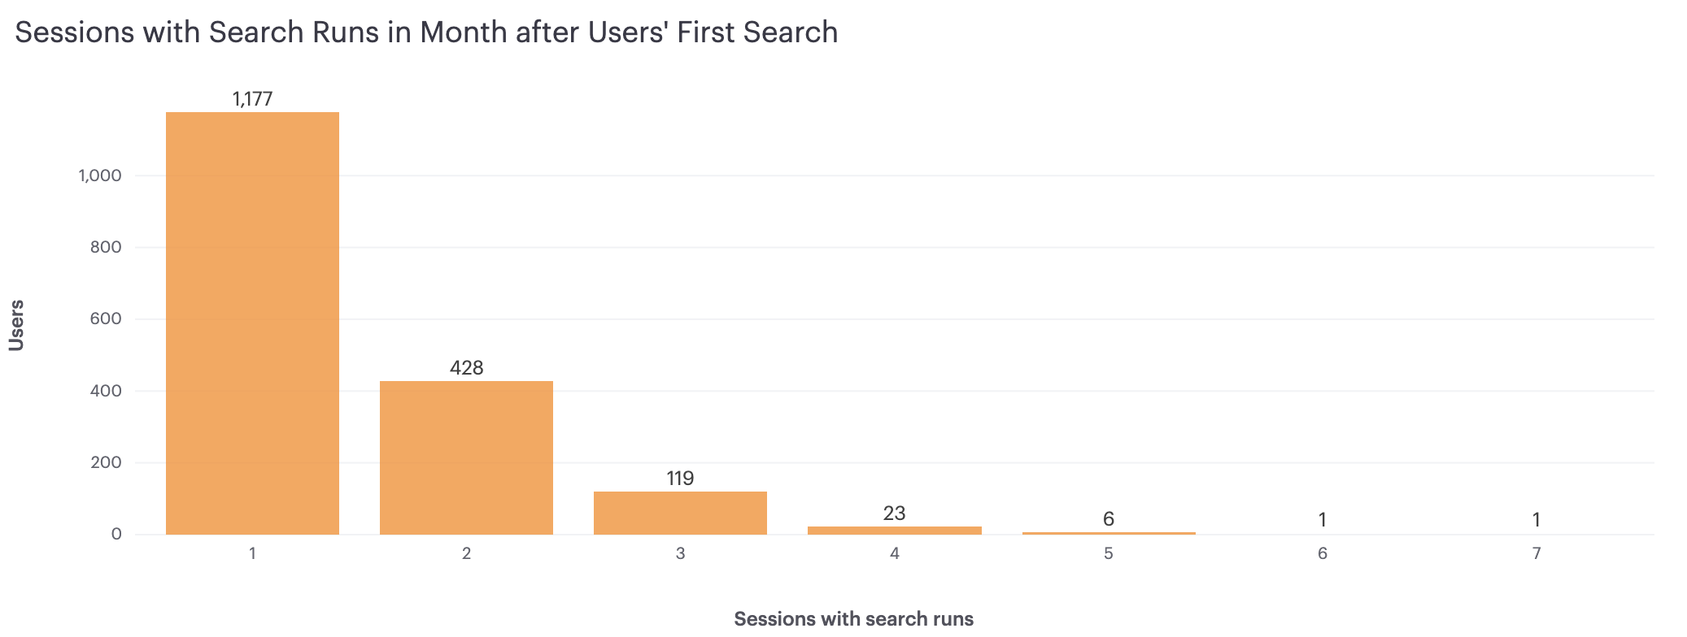This screenshot has width=1687, height=637.
Task: Select the x-axis tick label 4
Action: pyautogui.click(x=894, y=554)
